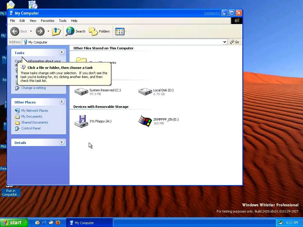Click the My Network Places icon
Screen dimensions: 303x227
coord(17,111)
